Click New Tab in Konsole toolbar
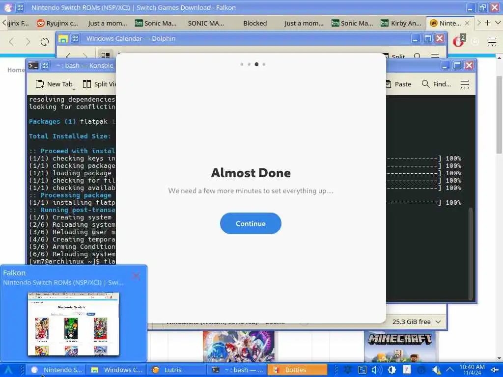 coord(54,84)
